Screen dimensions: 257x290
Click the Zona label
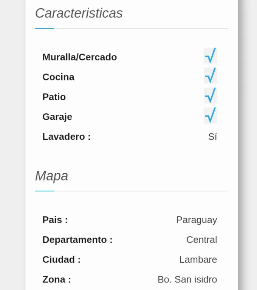[57, 279]
